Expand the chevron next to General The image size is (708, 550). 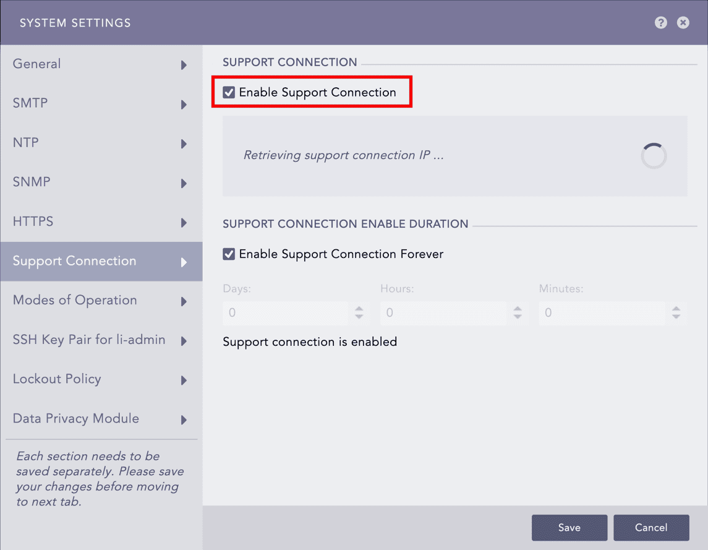184,64
